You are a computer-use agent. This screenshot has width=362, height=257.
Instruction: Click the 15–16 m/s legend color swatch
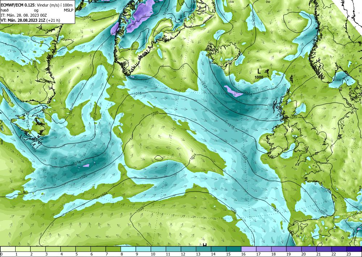[234, 249]
